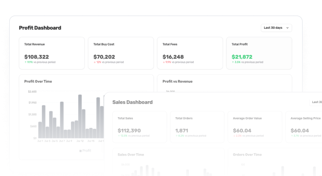Click the $16,248 fees value
Viewport: 322px width, 176px height.
tap(173, 57)
